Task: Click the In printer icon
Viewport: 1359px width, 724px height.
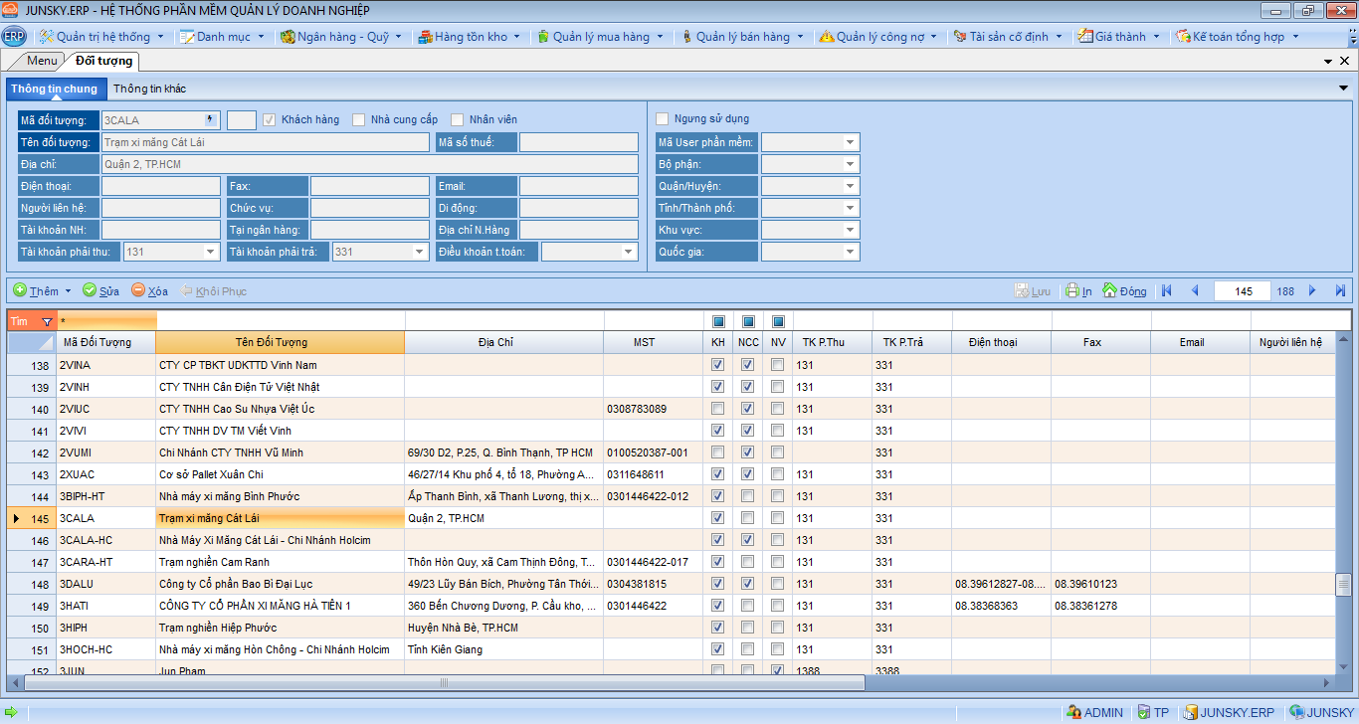Action: point(1072,291)
